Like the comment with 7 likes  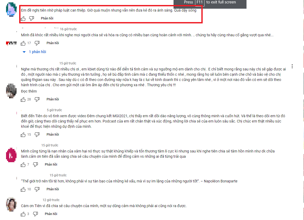(x=23, y=165)
